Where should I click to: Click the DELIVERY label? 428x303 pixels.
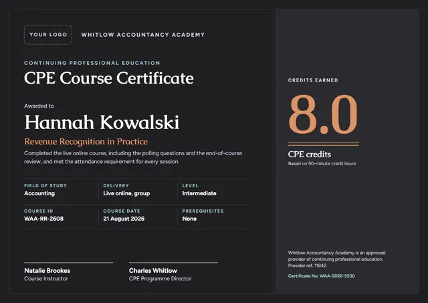pyautogui.click(x=116, y=185)
